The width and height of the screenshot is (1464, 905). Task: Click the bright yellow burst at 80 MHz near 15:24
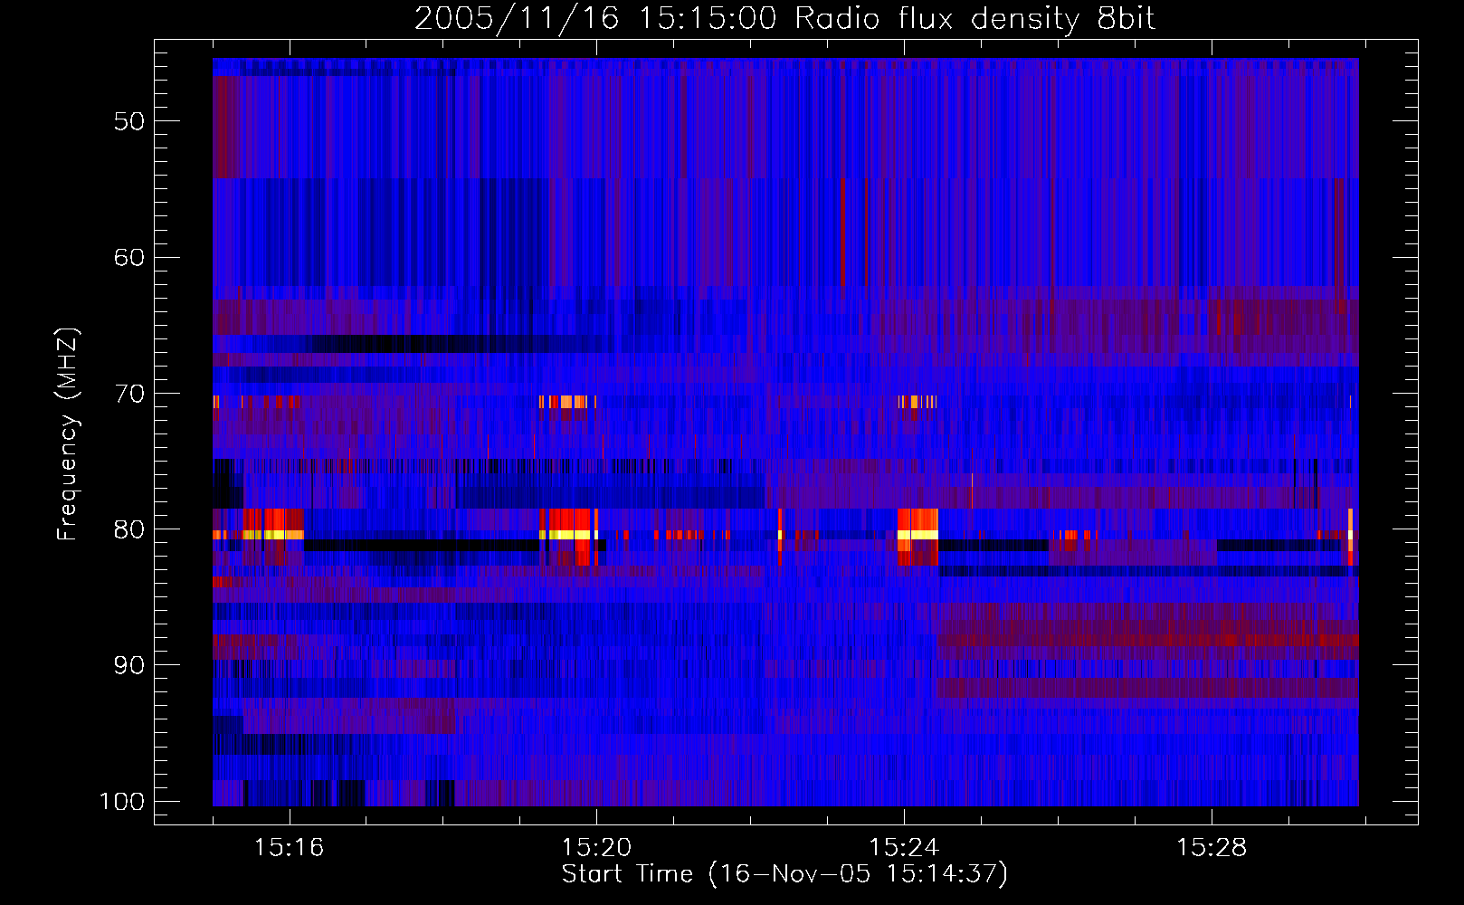[x=917, y=535]
